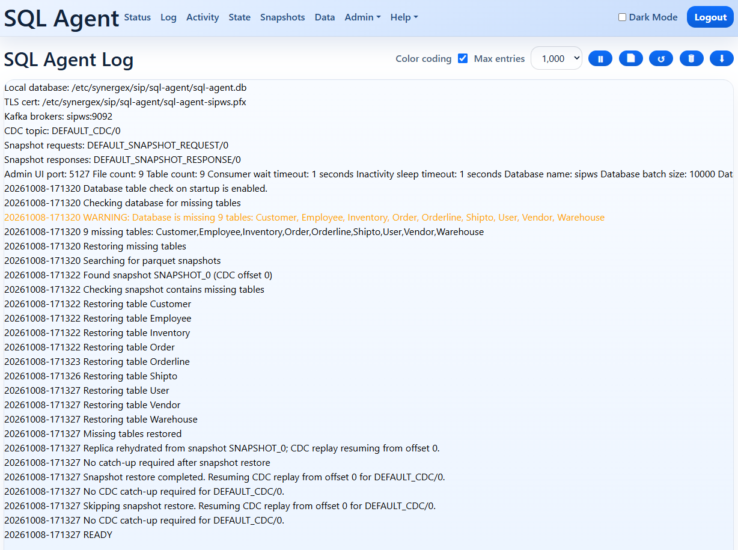The image size is (738, 550).
Task: Click the Restoring table Vendor log line
Action: pos(92,405)
